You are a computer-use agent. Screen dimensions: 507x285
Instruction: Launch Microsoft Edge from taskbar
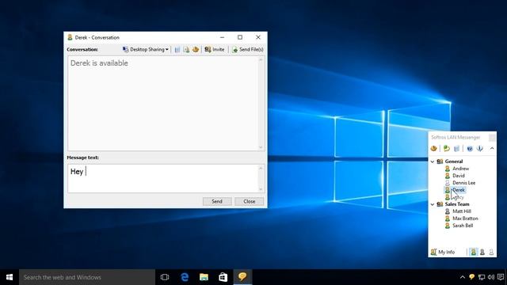click(x=185, y=277)
